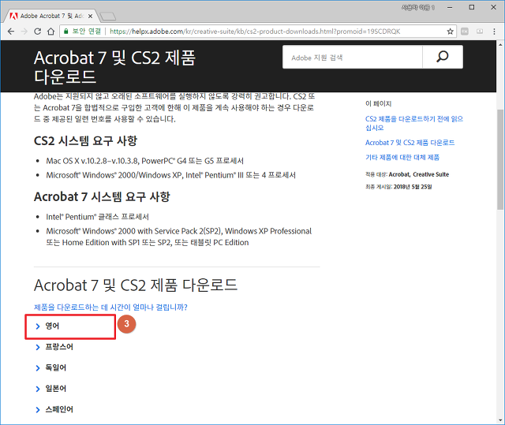Open a new browser tab

pyautogui.click(x=107, y=16)
